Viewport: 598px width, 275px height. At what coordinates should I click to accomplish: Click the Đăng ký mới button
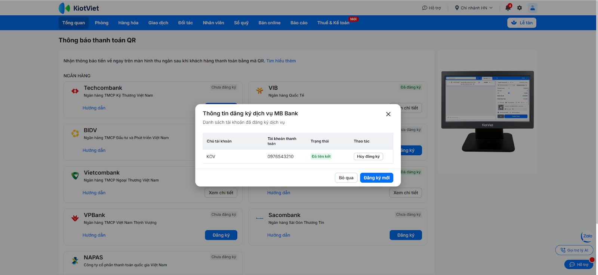(x=376, y=178)
